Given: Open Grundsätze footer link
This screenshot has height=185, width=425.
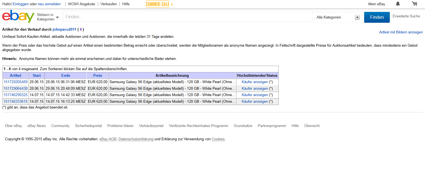Looking at the screenshot, I should (x=243, y=126).
